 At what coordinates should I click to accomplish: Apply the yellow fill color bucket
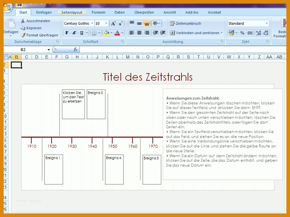click(x=107, y=33)
